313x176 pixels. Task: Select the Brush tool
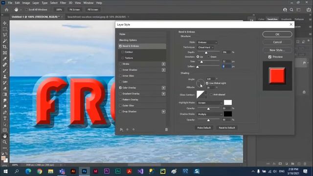[4, 70]
